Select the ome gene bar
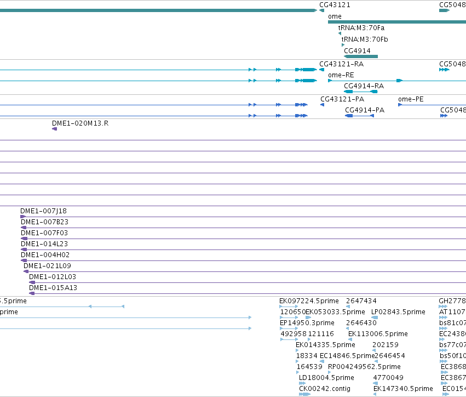Screen dimensions: 466x397 (x=397, y=22)
